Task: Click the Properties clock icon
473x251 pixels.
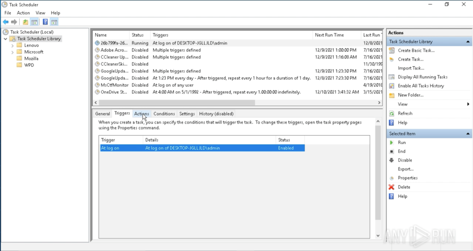Action: [392, 178]
